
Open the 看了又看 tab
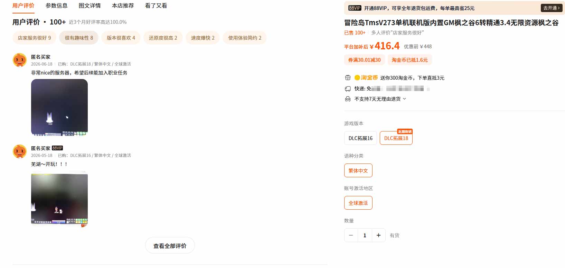click(156, 6)
